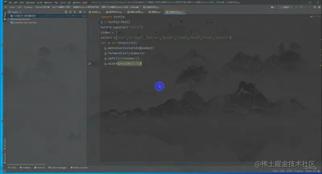The image size is (322, 174).
Task: Click the PyCharm application icon in title bar
Action: [x=5, y=2]
